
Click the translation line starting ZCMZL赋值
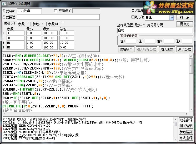coord(32,132)
